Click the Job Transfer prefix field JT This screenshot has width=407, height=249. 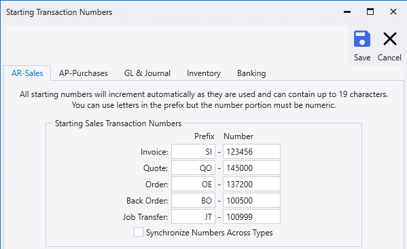coord(193,216)
